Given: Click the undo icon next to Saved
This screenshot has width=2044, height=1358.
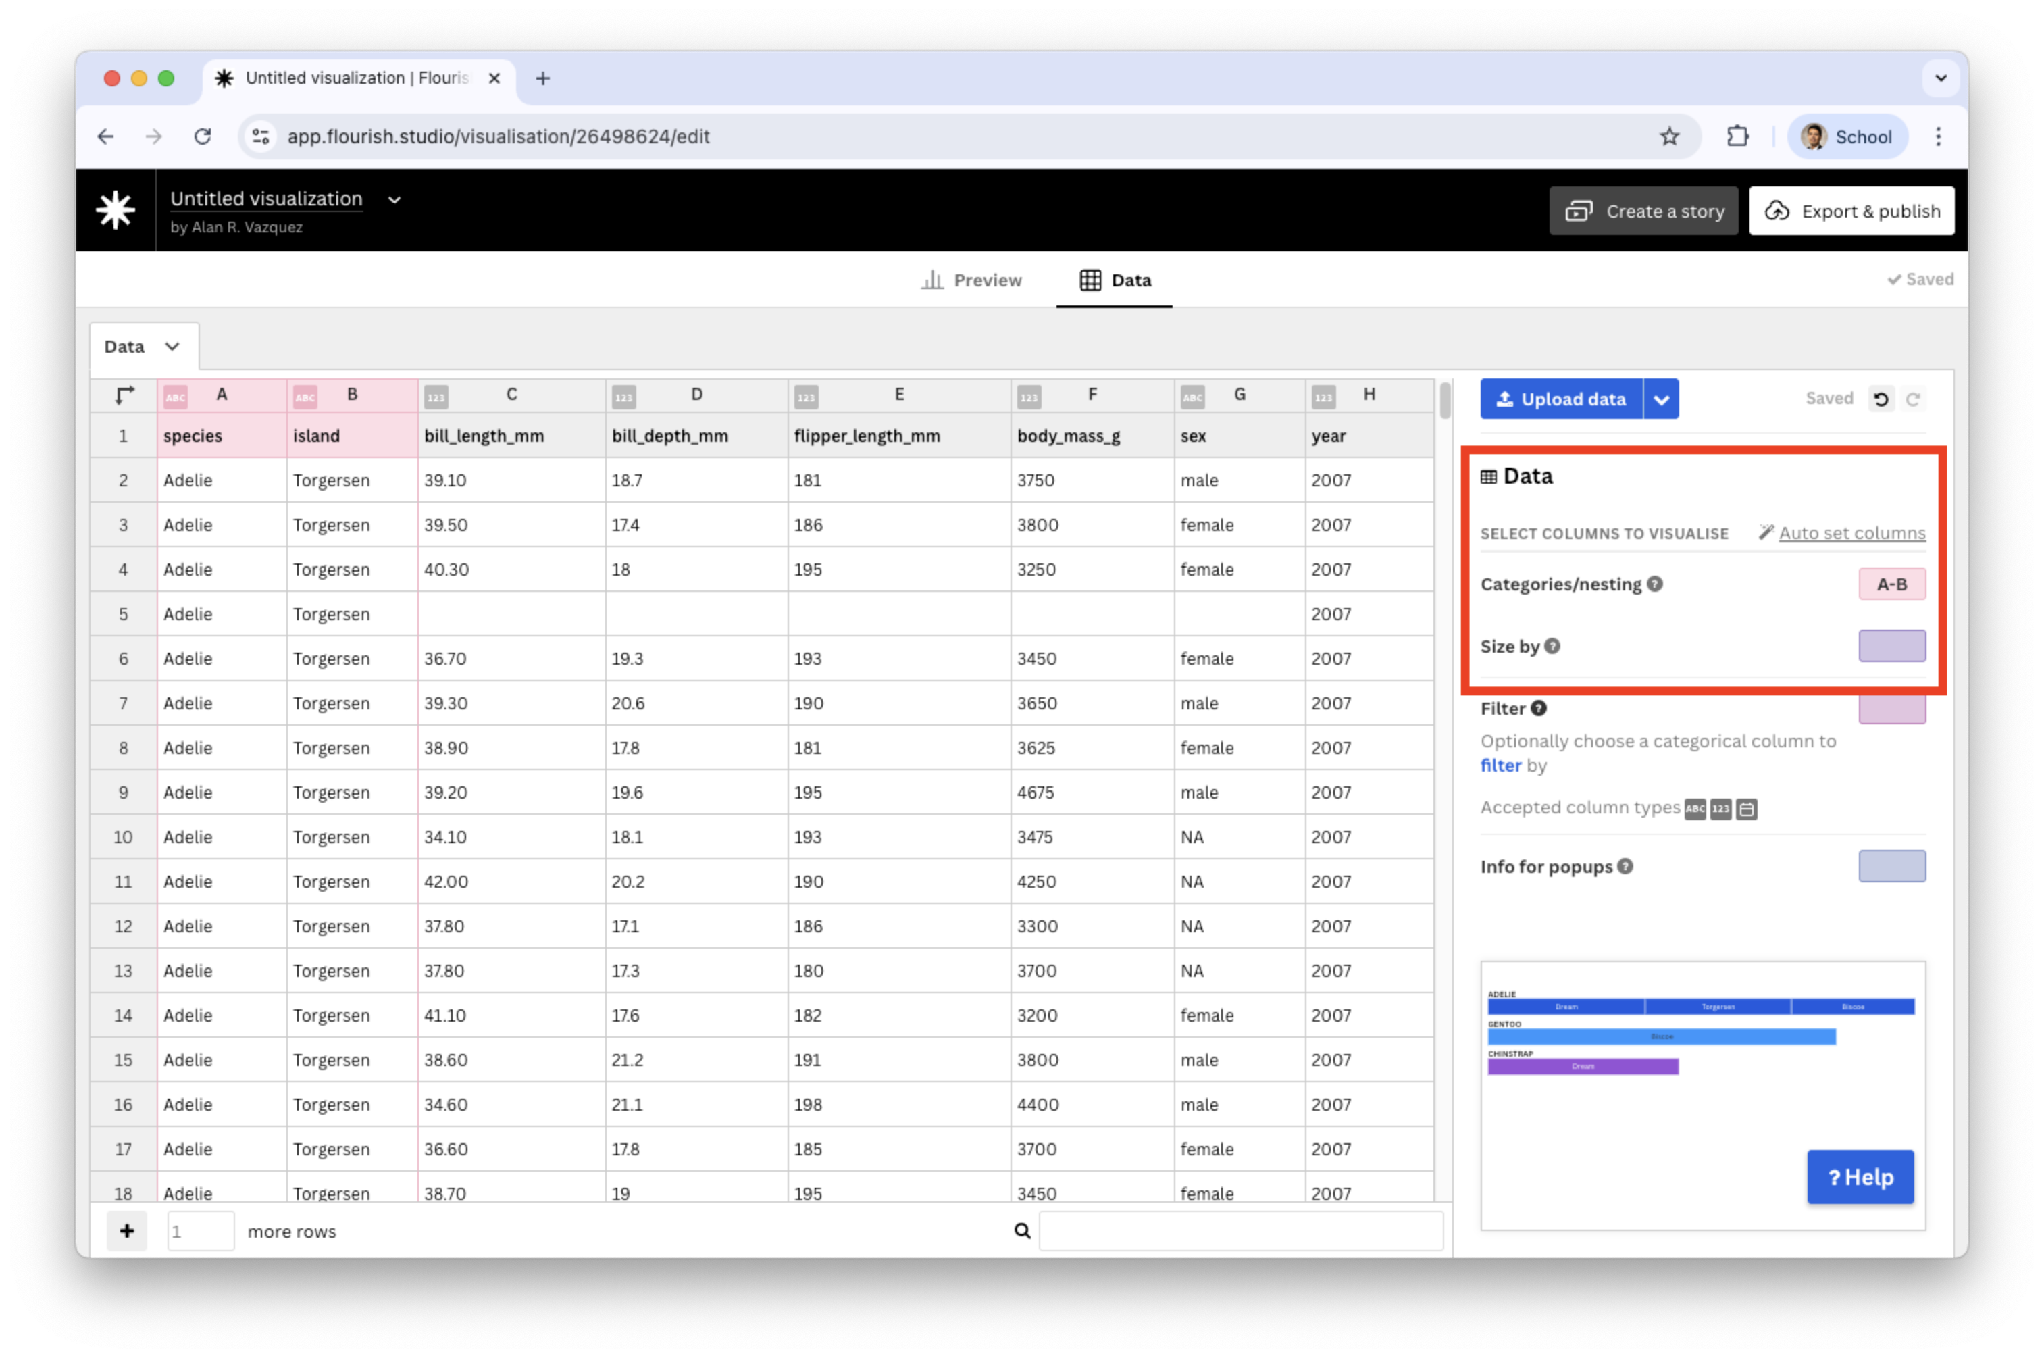Looking at the screenshot, I should [1881, 399].
